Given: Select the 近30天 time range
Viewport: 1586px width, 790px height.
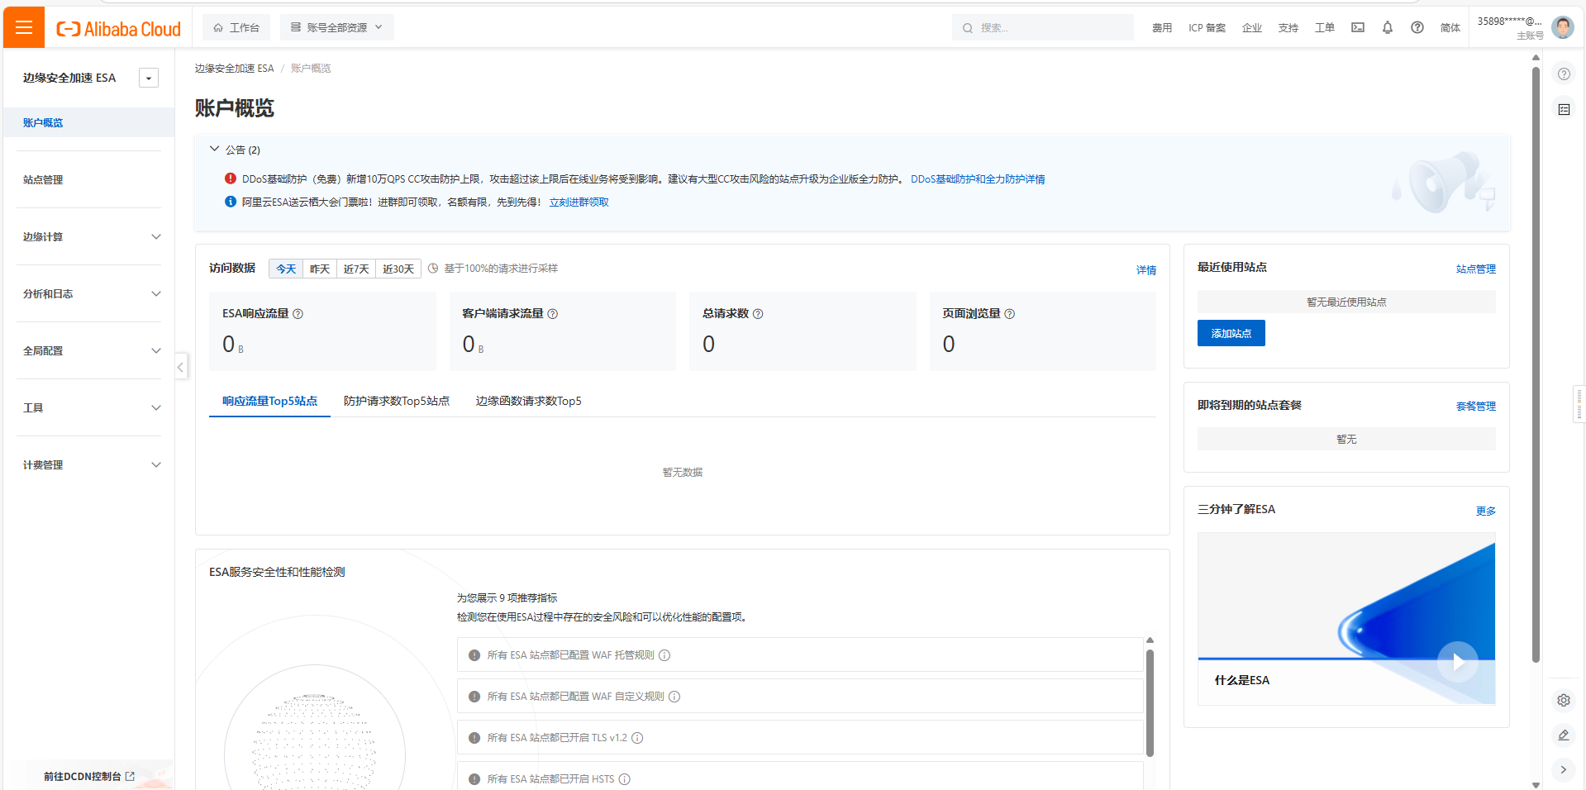Looking at the screenshot, I should (x=398, y=269).
